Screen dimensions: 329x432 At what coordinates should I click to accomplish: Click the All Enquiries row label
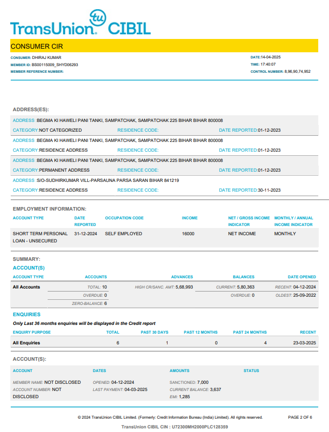click(26, 342)
